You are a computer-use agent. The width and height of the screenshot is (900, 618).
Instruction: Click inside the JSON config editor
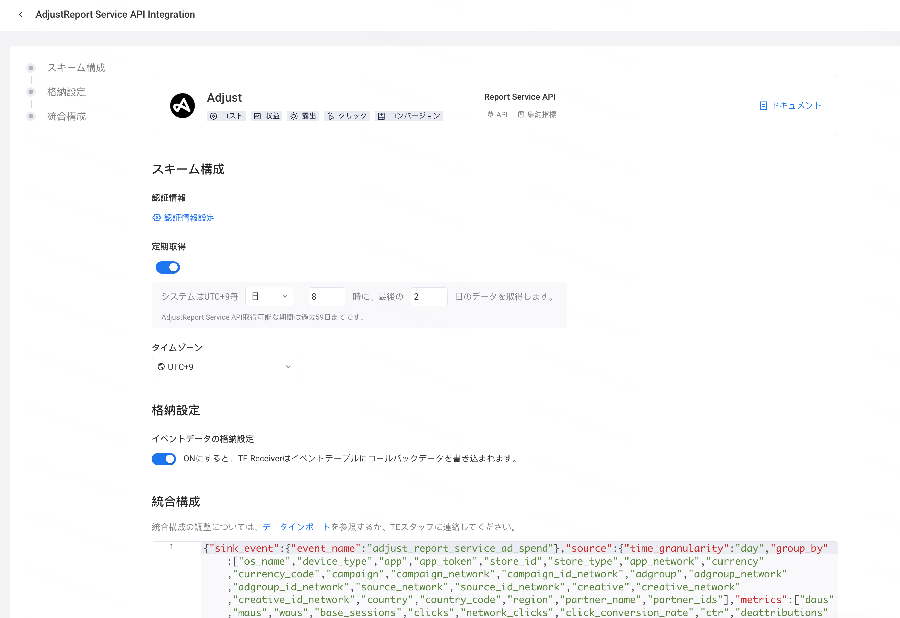click(519, 580)
